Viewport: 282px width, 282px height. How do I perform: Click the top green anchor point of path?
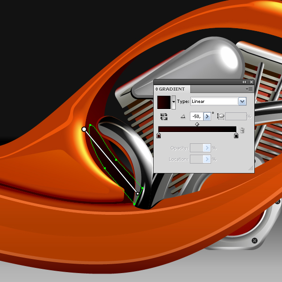coord(90,125)
